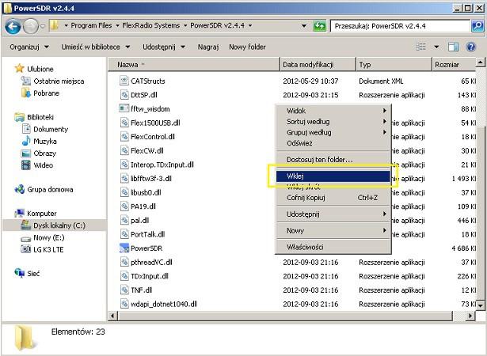Select the wdapi_dotnet1040.dll file icon
This screenshot has width=487, height=356.
click(124, 304)
